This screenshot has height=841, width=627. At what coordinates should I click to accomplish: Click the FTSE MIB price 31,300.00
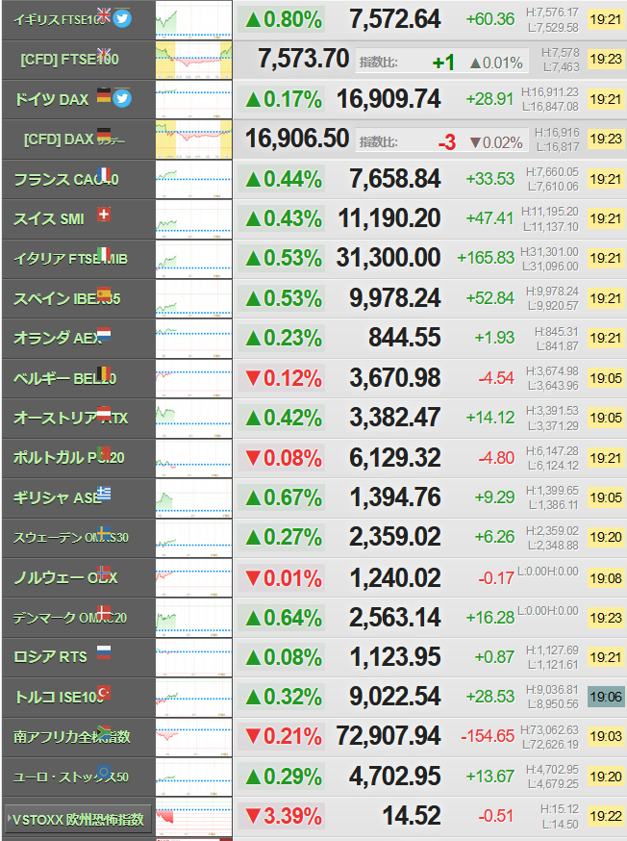[389, 259]
